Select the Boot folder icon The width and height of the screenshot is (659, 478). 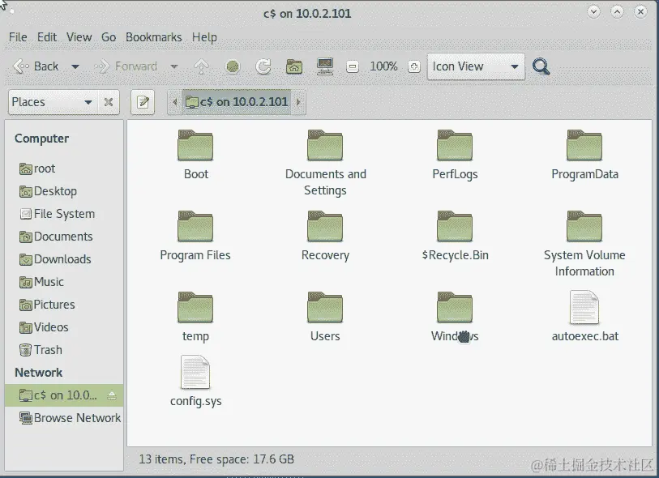[195, 145]
